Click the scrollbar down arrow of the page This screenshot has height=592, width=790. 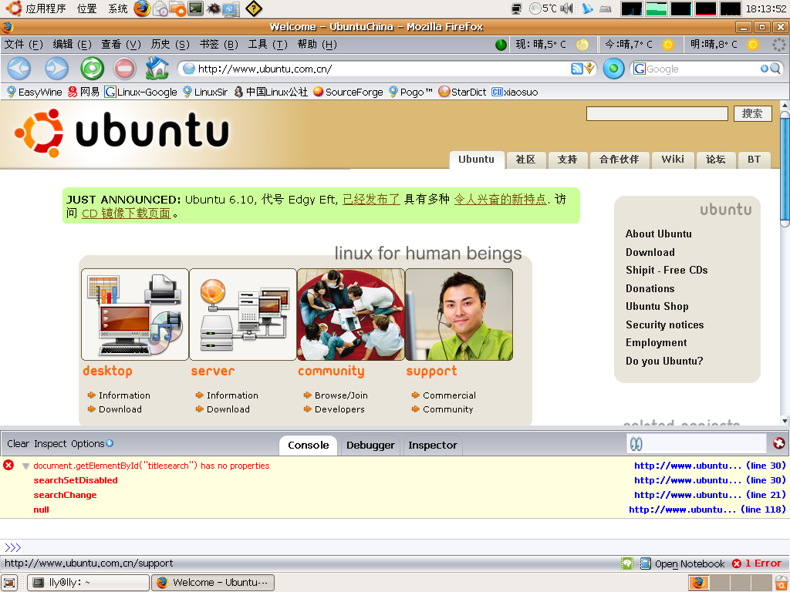pos(785,421)
